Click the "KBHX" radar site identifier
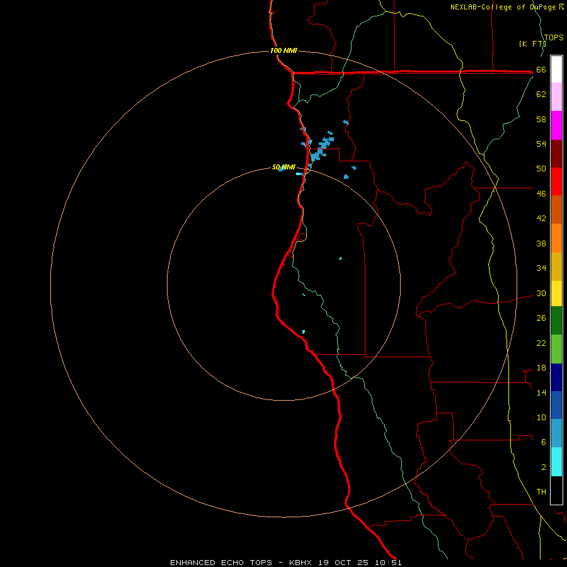 pos(300,563)
